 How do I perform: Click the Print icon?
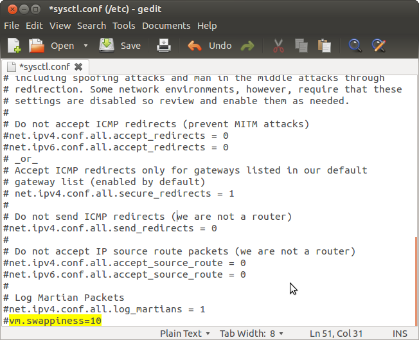165,46
